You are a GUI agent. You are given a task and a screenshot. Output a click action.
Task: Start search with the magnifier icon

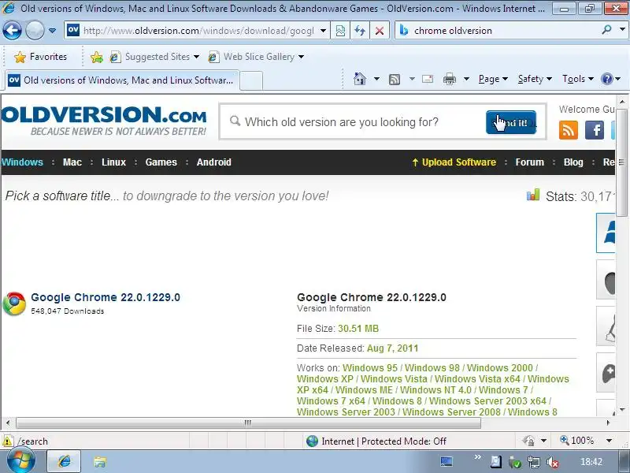pos(606,30)
